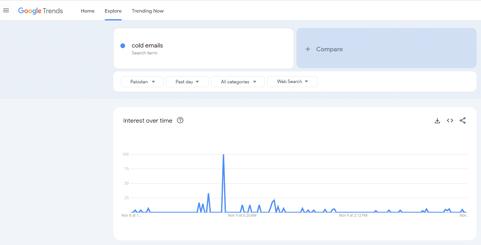481x245 pixels.
Task: Click the chart's highest peak at 100
Action: click(223, 155)
